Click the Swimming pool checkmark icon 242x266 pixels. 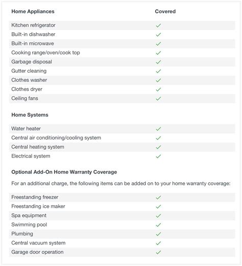(x=158, y=225)
